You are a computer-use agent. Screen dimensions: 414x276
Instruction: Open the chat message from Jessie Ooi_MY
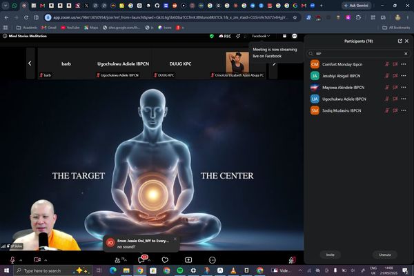click(x=141, y=244)
